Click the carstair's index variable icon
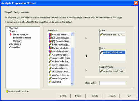This screenshot has width=139, height=101. click(50, 34)
